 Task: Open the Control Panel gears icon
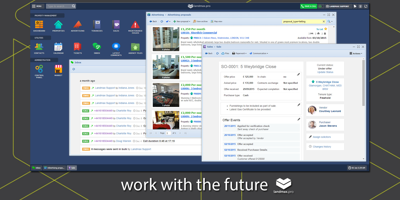coord(39,69)
